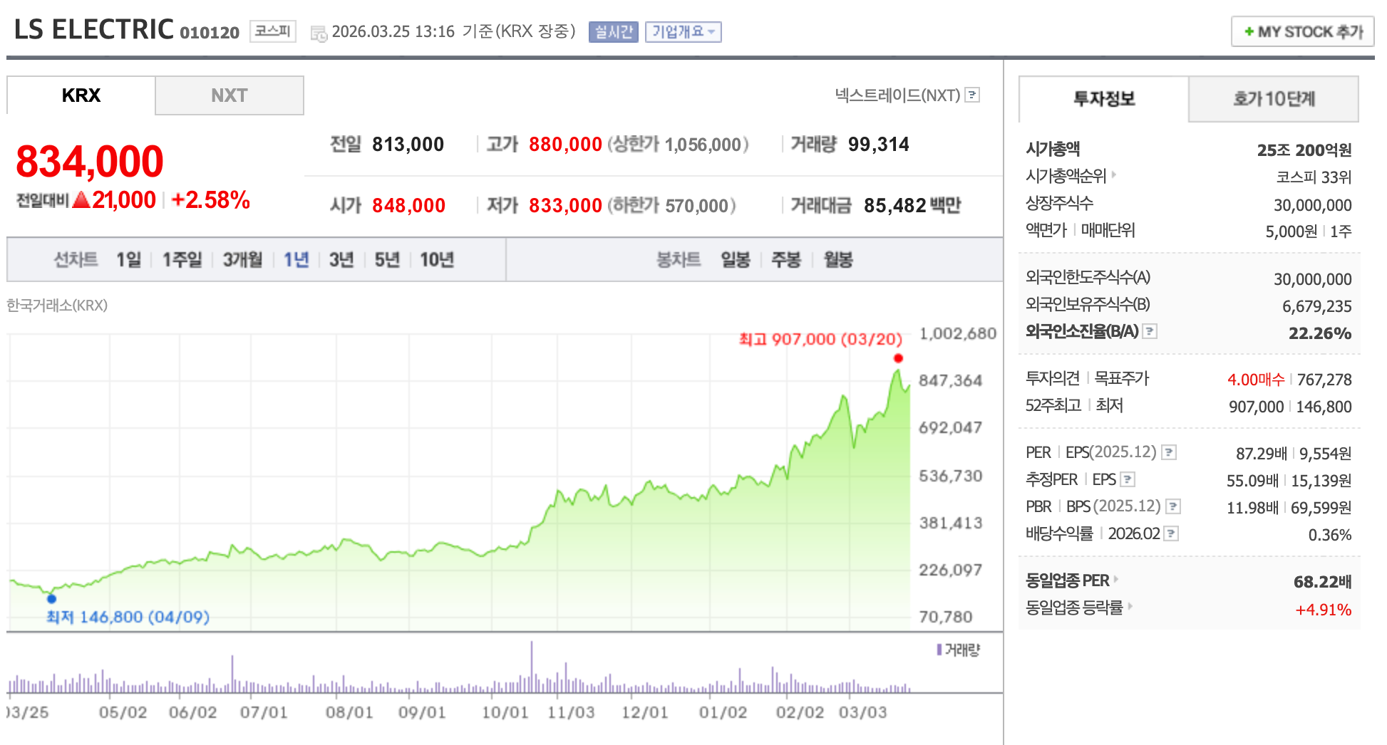The width and height of the screenshot is (1387, 745).
Task: Click the 87.29배 PER value
Action: [1262, 454]
